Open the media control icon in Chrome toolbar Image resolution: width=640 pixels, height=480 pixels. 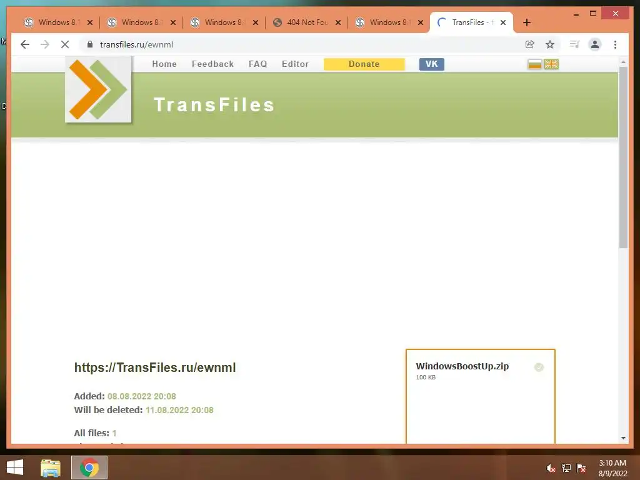pyautogui.click(x=575, y=44)
